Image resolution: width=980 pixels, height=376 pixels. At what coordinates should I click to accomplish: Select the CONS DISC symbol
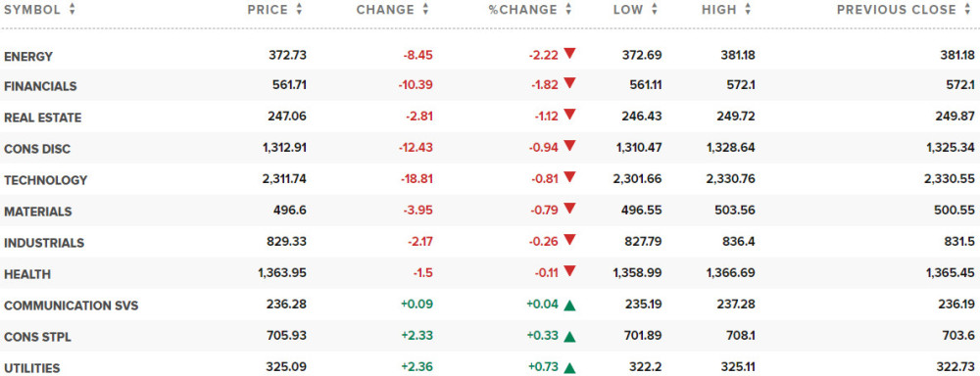[x=37, y=149]
